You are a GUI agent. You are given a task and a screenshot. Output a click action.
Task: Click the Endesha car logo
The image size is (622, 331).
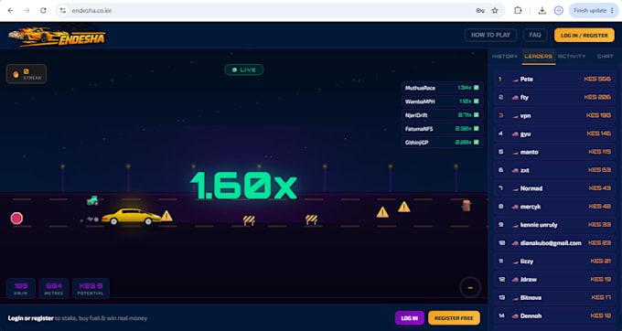pos(57,36)
